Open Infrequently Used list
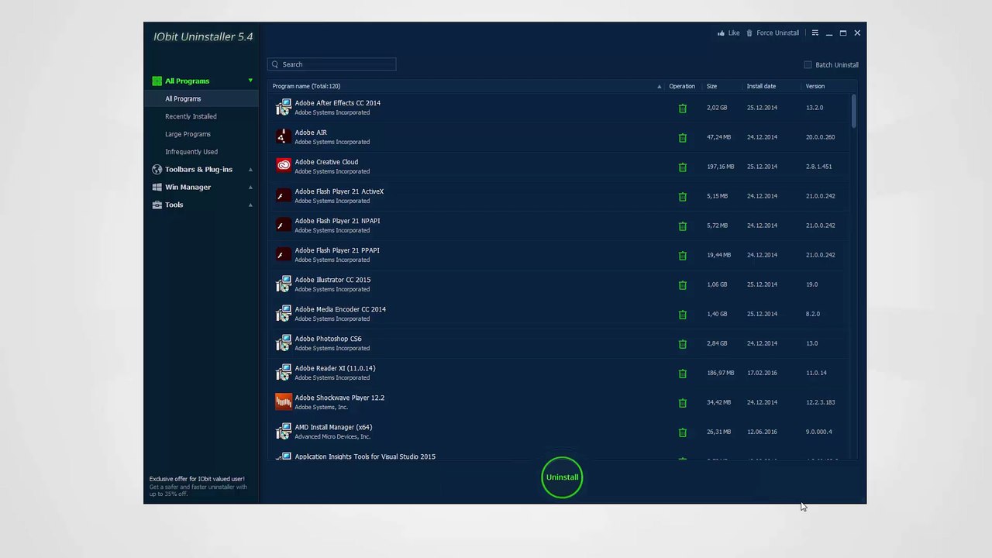This screenshot has height=558, width=992. coord(191,152)
